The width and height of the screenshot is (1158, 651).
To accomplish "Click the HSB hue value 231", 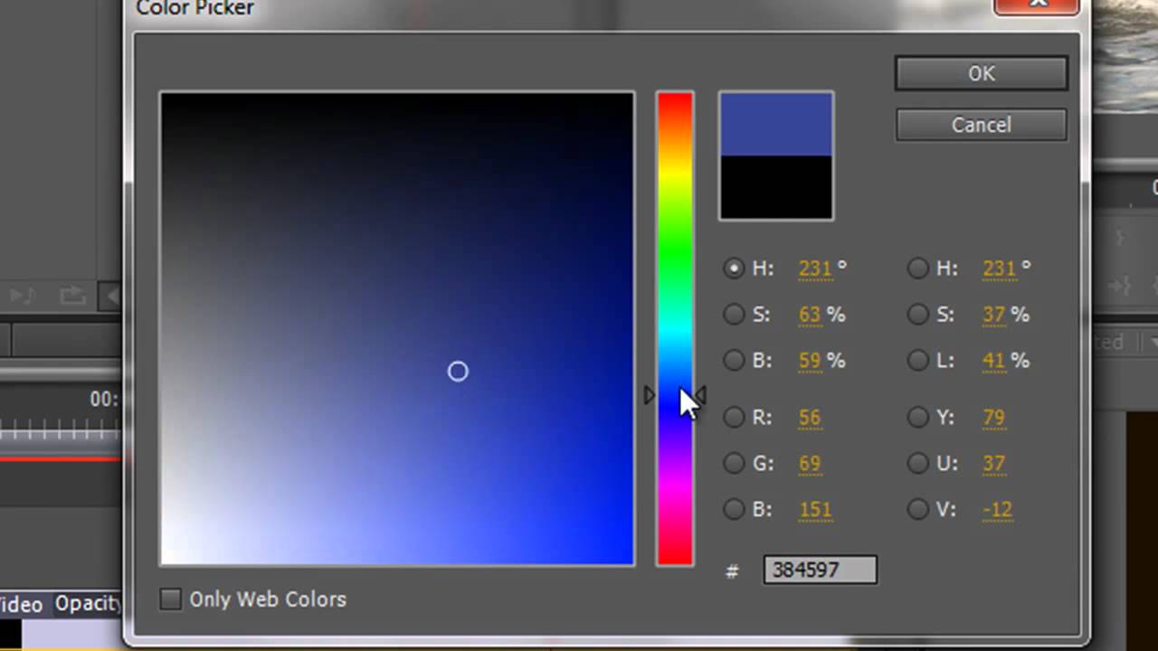I will pos(815,268).
